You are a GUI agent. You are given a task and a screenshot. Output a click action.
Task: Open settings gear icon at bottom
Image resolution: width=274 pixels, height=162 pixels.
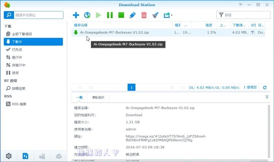pos(8,156)
